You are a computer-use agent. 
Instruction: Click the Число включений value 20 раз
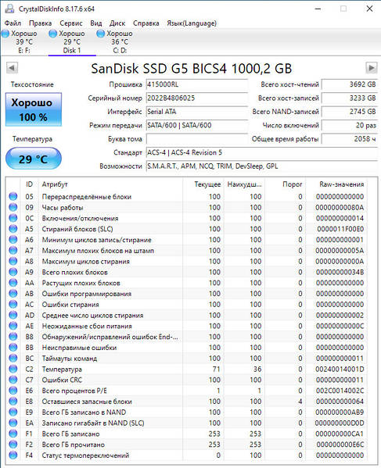pyautogui.click(x=350, y=125)
